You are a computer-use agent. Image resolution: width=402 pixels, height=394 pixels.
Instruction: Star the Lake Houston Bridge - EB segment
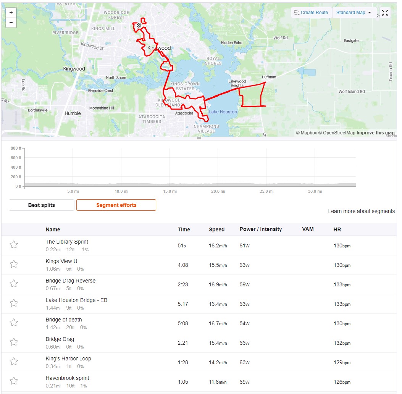(x=14, y=303)
